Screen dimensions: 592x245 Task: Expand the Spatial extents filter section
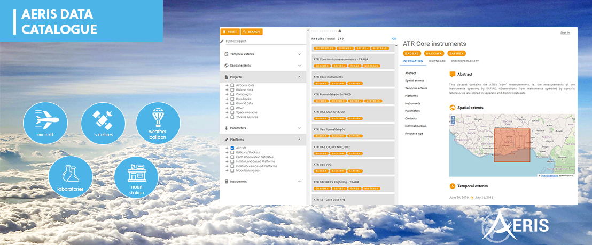pyautogui.click(x=299, y=66)
